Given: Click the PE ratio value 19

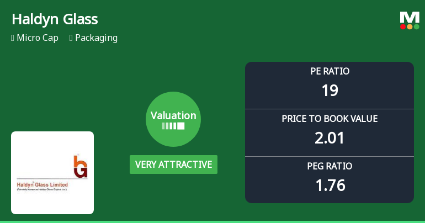Looking at the screenshot, I should pos(330,90).
